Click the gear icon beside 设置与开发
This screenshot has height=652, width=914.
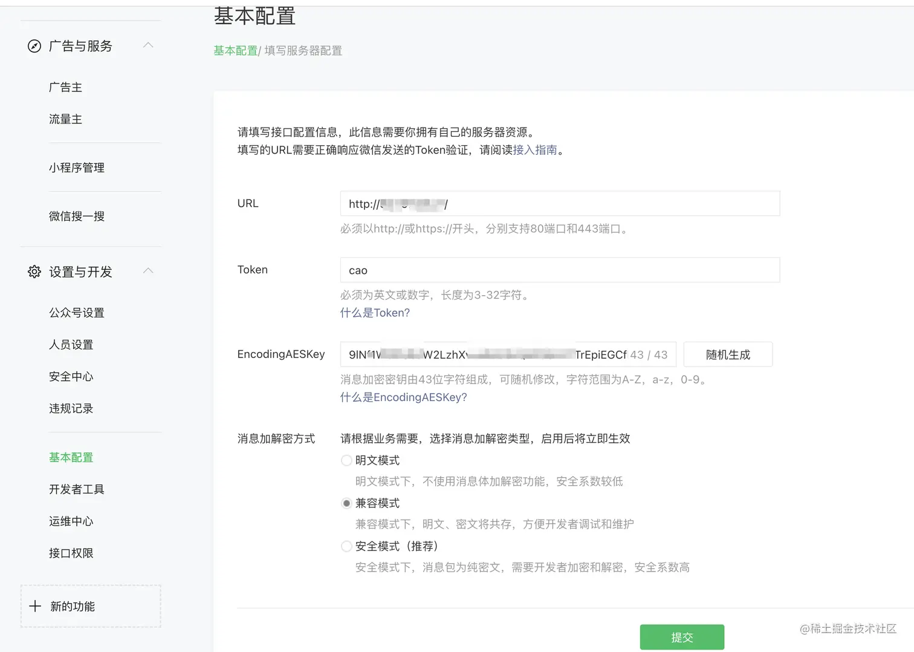[x=34, y=272]
